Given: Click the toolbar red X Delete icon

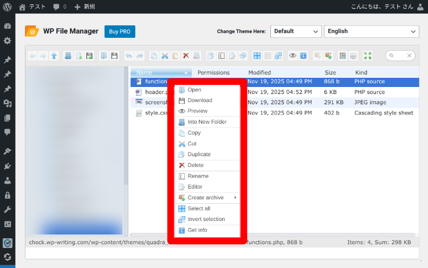Looking at the screenshot, I should tap(186, 56).
